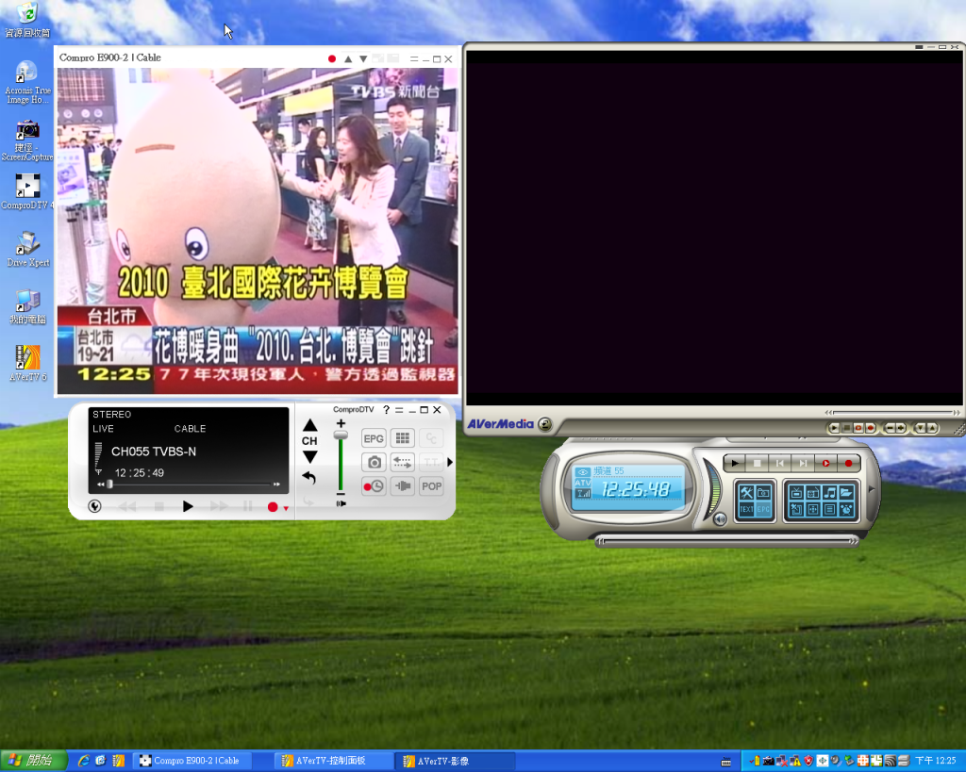This screenshot has width=966, height=772.
Task: Switch to next channel with CH up arrow
Action: pyautogui.click(x=309, y=425)
